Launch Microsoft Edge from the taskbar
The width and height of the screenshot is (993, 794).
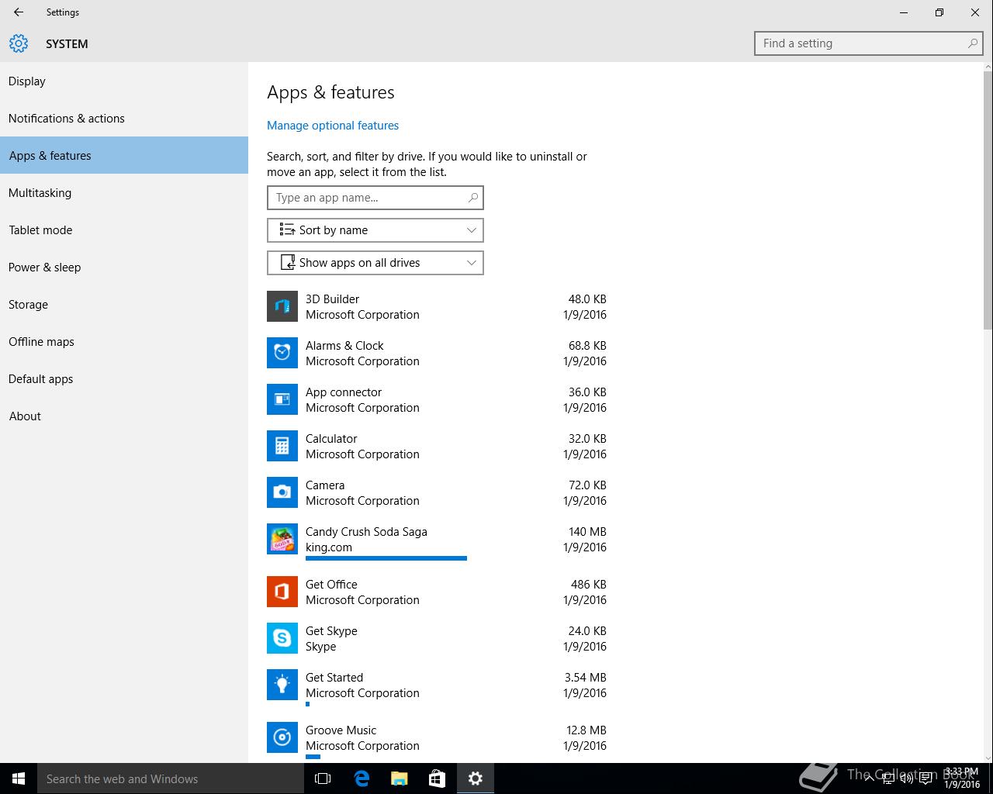(x=361, y=778)
